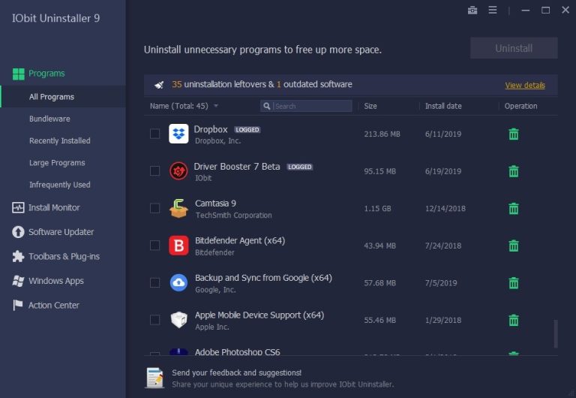Switch to Software Updater
Viewport: 576px width, 398px height.
click(61, 232)
